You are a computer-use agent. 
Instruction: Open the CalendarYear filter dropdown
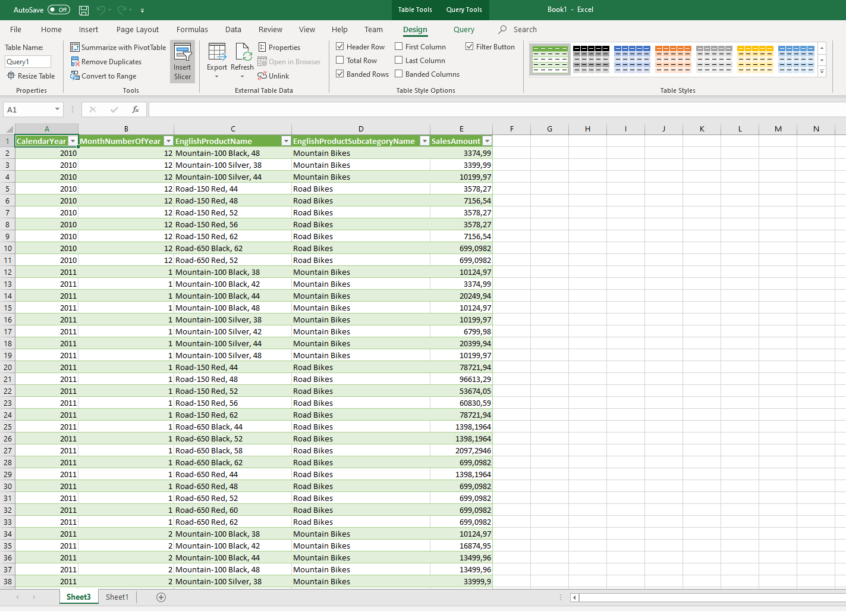73,141
